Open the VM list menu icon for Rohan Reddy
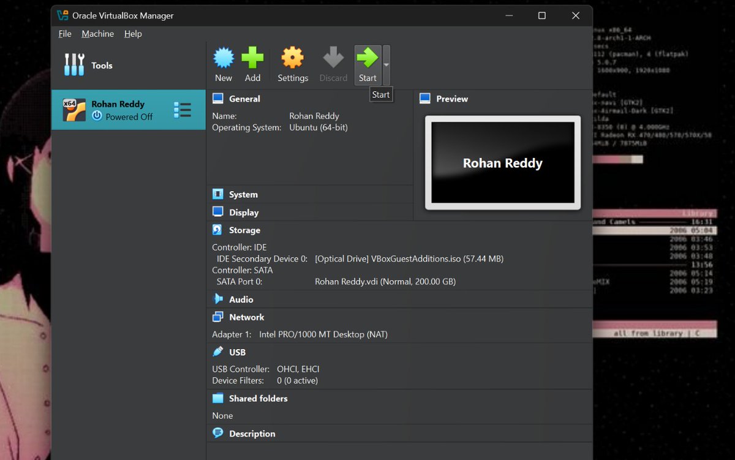Viewport: 735px width, 460px height. click(183, 110)
